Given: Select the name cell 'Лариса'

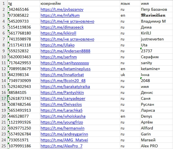Looking at the screenshot, I should tap(157, 110).
